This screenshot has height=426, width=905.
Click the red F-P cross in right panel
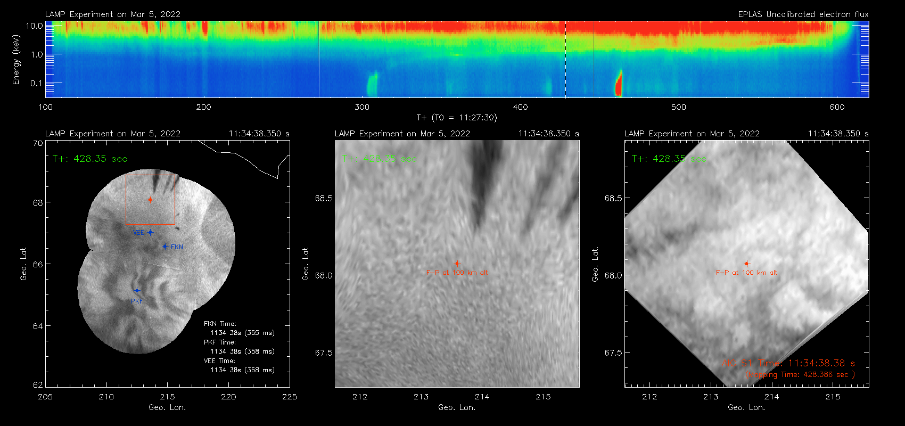(746, 264)
